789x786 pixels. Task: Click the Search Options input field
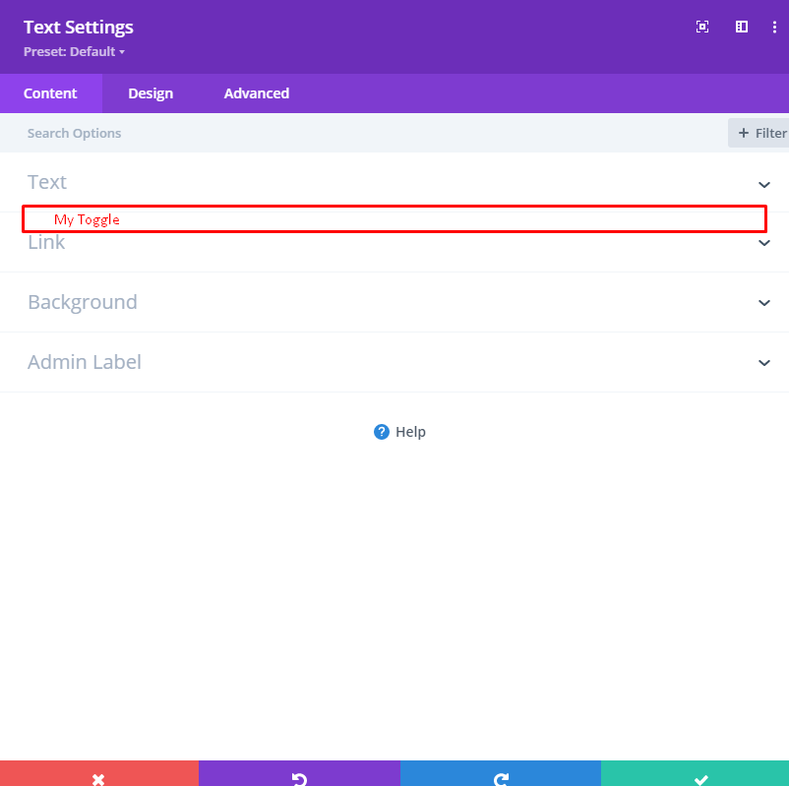(197, 133)
